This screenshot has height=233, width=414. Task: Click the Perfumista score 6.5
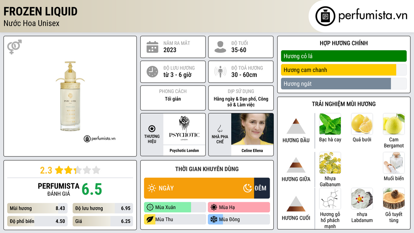(92, 189)
